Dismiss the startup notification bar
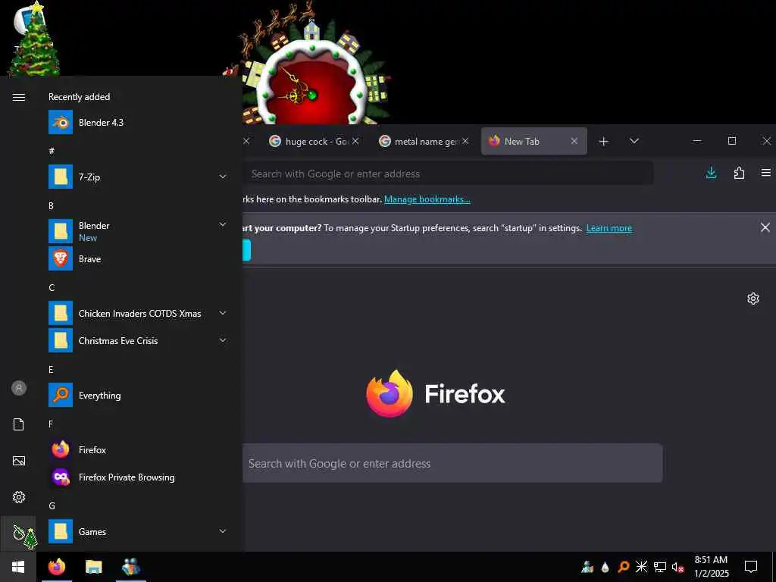Image resolution: width=776 pixels, height=582 pixels. click(765, 227)
